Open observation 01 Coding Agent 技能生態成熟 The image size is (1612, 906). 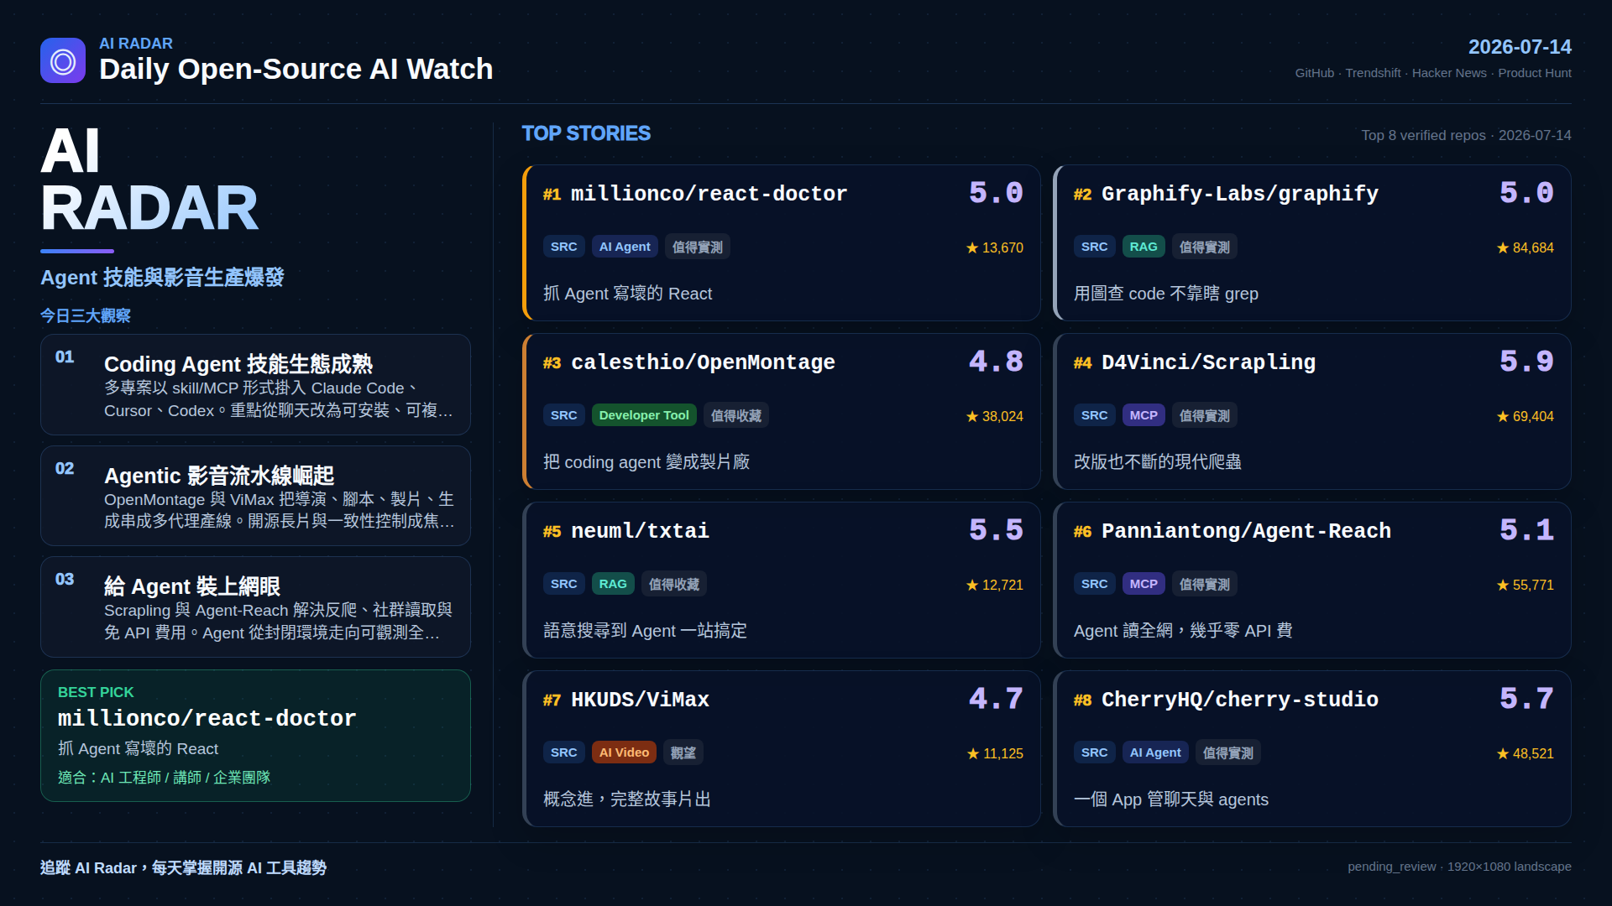click(255, 384)
